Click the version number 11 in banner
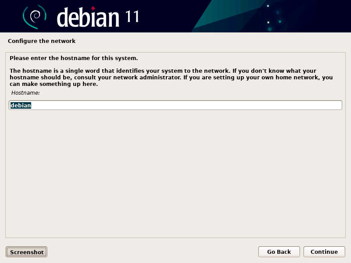 [x=132, y=16]
